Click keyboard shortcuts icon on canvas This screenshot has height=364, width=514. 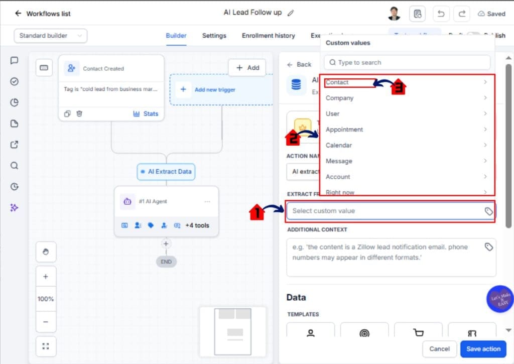pyautogui.click(x=44, y=68)
